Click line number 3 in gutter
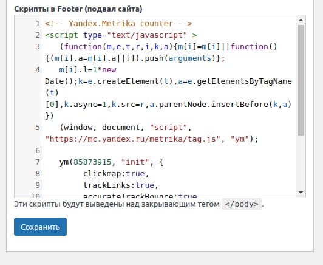The width and height of the screenshot is (323, 265). tap(38, 47)
